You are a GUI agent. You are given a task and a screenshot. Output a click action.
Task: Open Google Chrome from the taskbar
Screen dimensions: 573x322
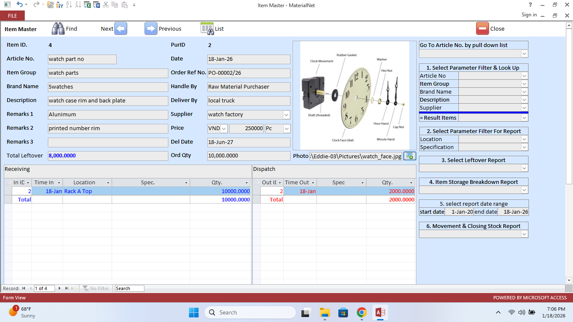click(361, 312)
